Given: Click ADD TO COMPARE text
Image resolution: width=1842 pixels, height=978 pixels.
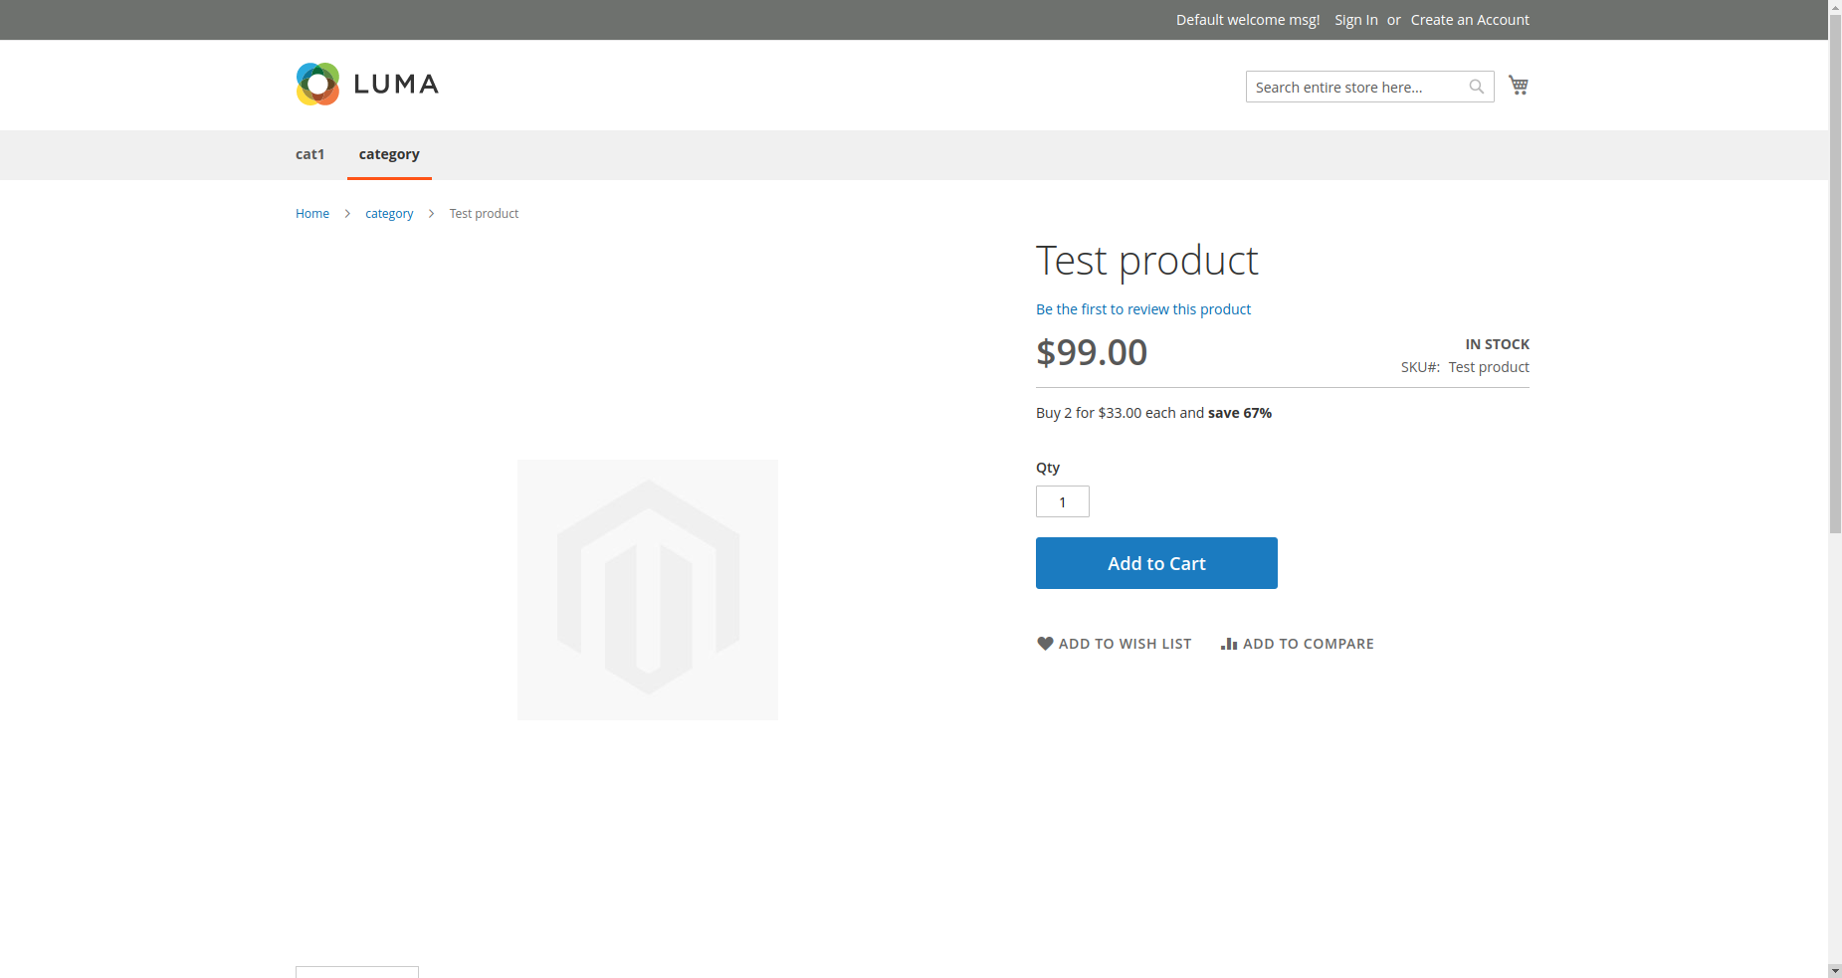Looking at the screenshot, I should click(1308, 643).
